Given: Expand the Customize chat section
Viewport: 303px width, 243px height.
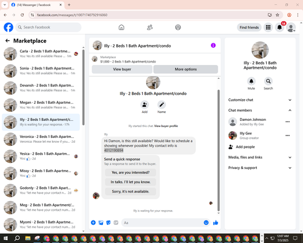Looking at the screenshot, I should pos(260,100).
